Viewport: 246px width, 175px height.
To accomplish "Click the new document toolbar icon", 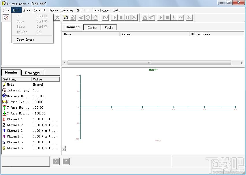I will pyautogui.click(x=66, y=17).
